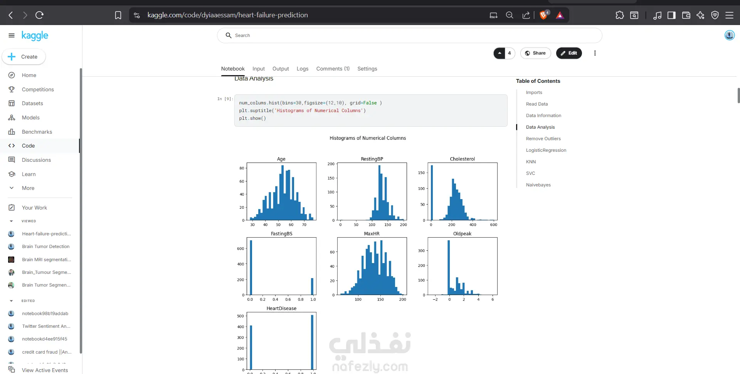Jump to Data Analysis section
The height and width of the screenshot is (374, 740).
click(540, 127)
